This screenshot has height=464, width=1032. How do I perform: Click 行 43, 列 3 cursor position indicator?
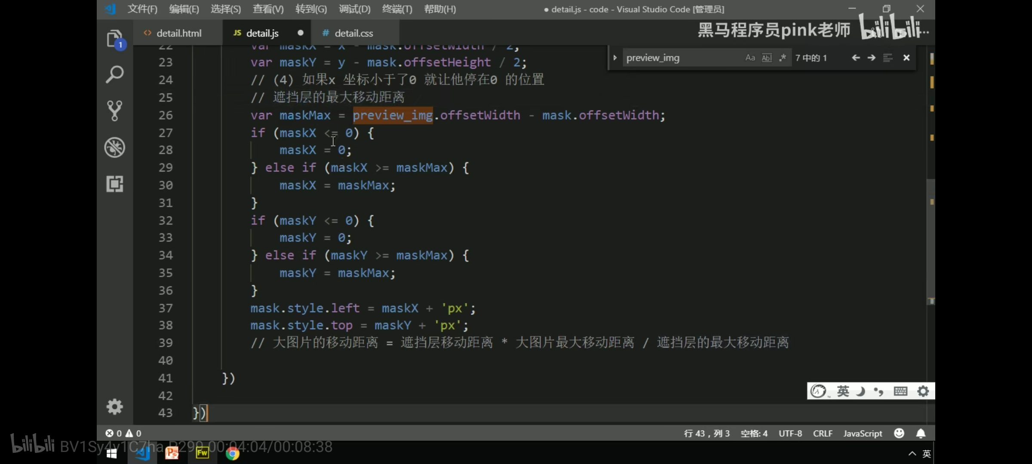(706, 433)
